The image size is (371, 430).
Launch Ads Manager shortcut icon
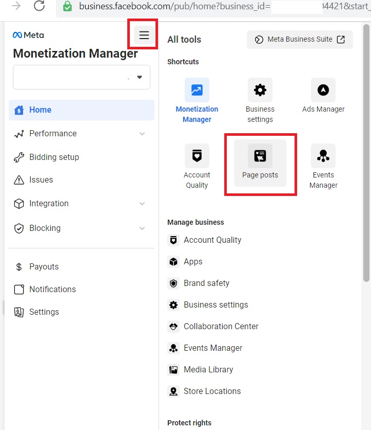tap(323, 90)
